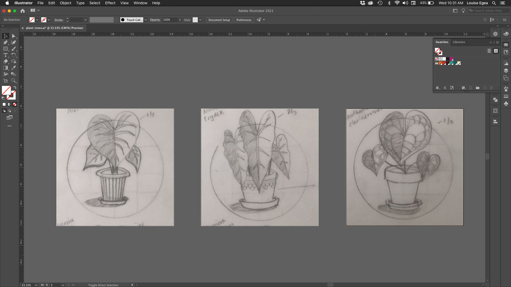Select the Type tool
The width and height of the screenshot is (511, 287).
5,55
